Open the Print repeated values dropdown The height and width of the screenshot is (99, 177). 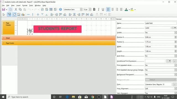point(175,65)
